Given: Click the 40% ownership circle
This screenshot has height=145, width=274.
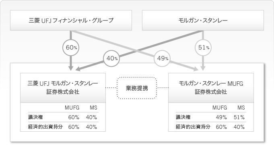Looking at the screenshot, I should coord(111,58).
